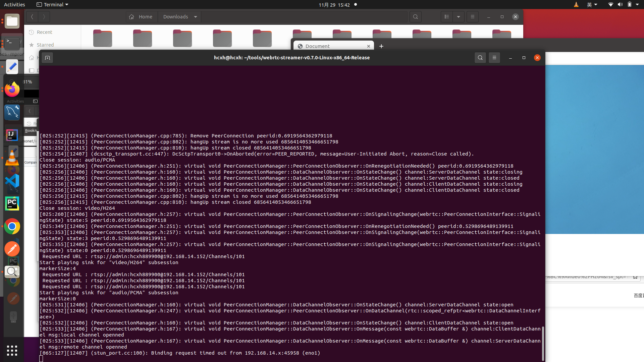Launch Firefox from dock
The image size is (644, 362).
pos(12,89)
